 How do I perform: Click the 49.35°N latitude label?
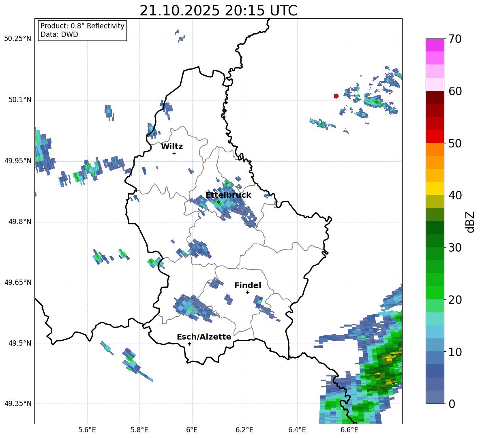18,404
